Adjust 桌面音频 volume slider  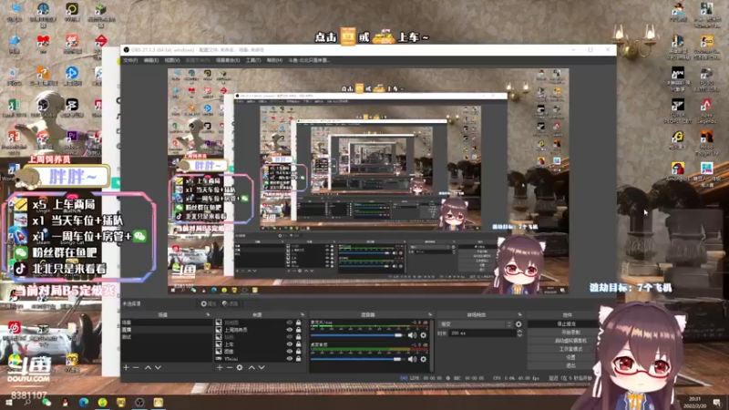click(x=356, y=359)
